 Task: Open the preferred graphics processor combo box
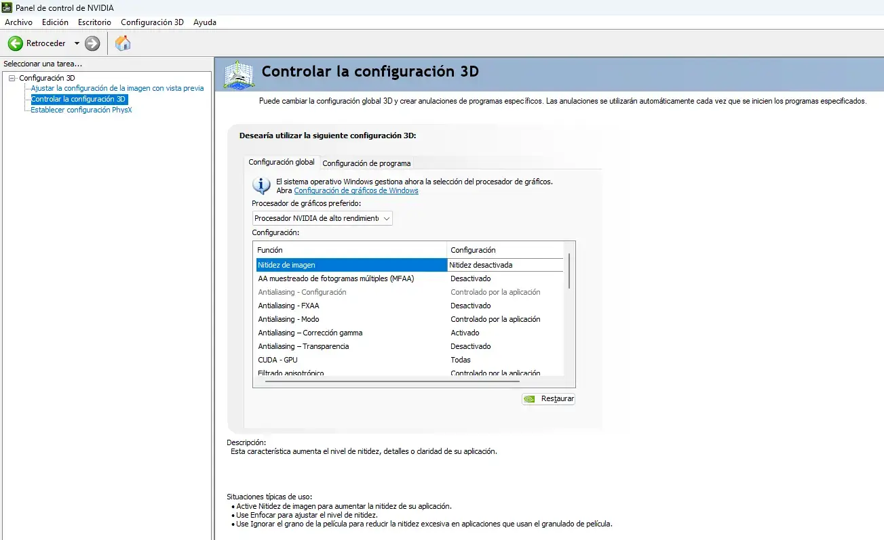(322, 218)
